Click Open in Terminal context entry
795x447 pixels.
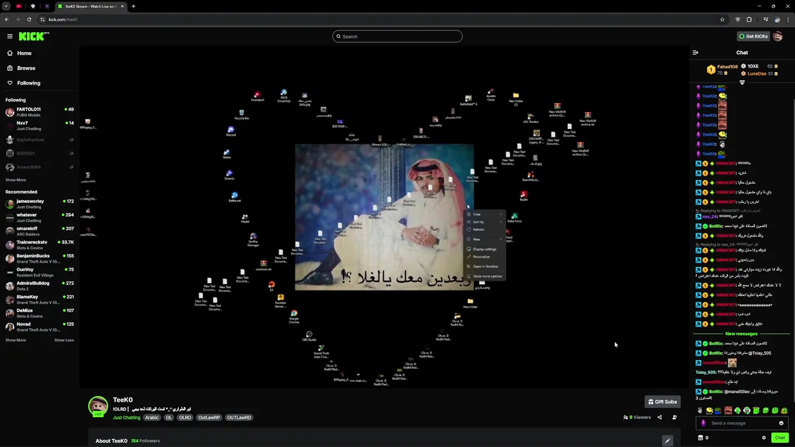tap(485, 266)
